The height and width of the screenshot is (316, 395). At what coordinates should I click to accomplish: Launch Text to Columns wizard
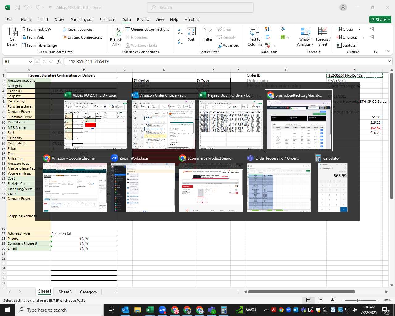pyautogui.click(x=255, y=37)
